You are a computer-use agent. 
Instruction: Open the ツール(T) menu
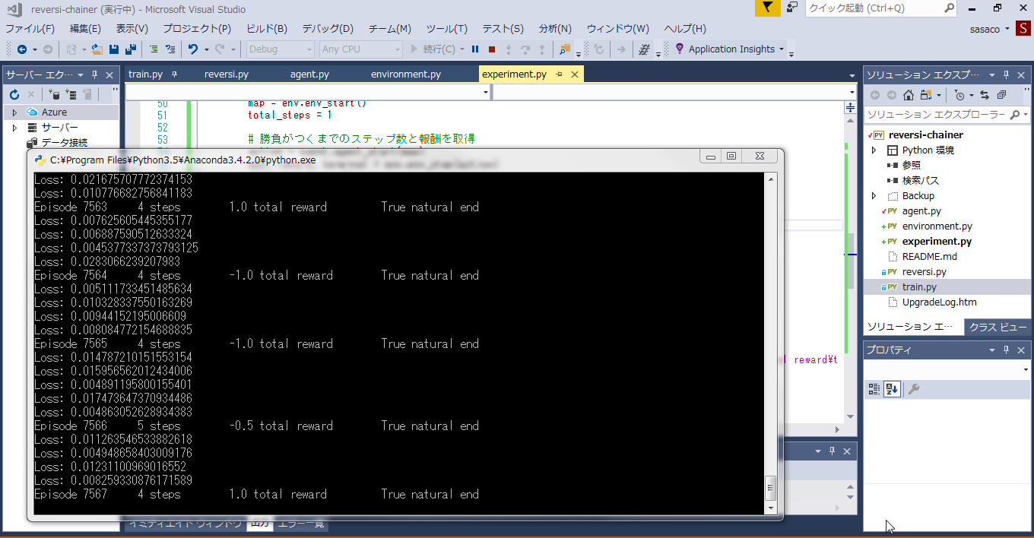coord(447,29)
